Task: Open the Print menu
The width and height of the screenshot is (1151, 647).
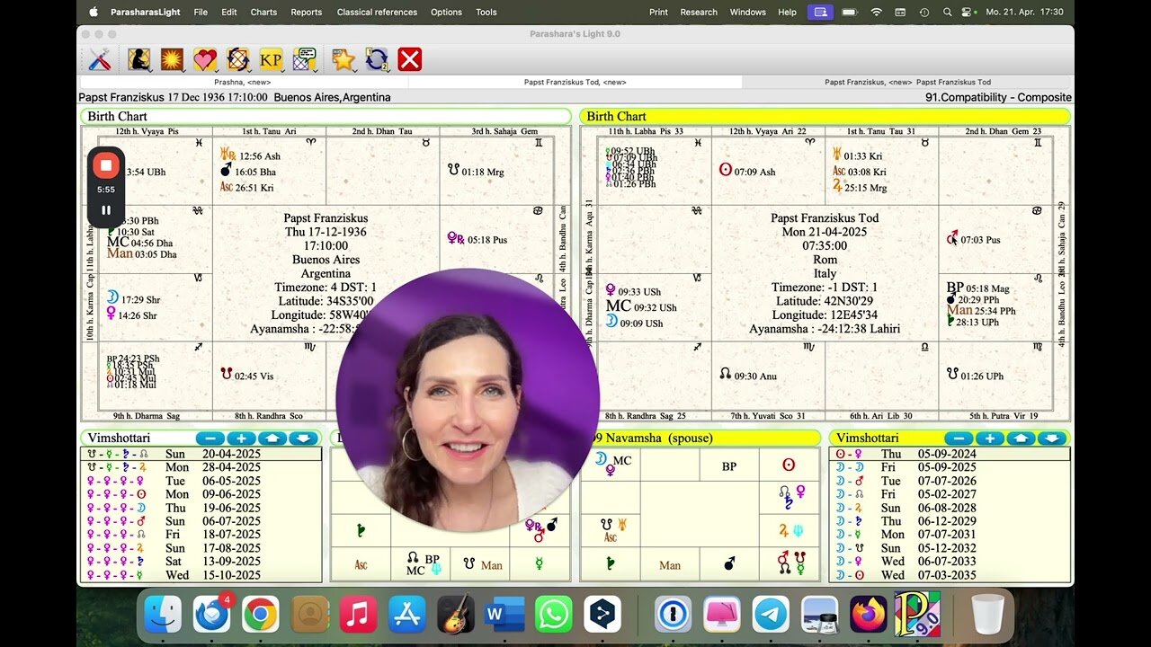Action: [x=658, y=12]
